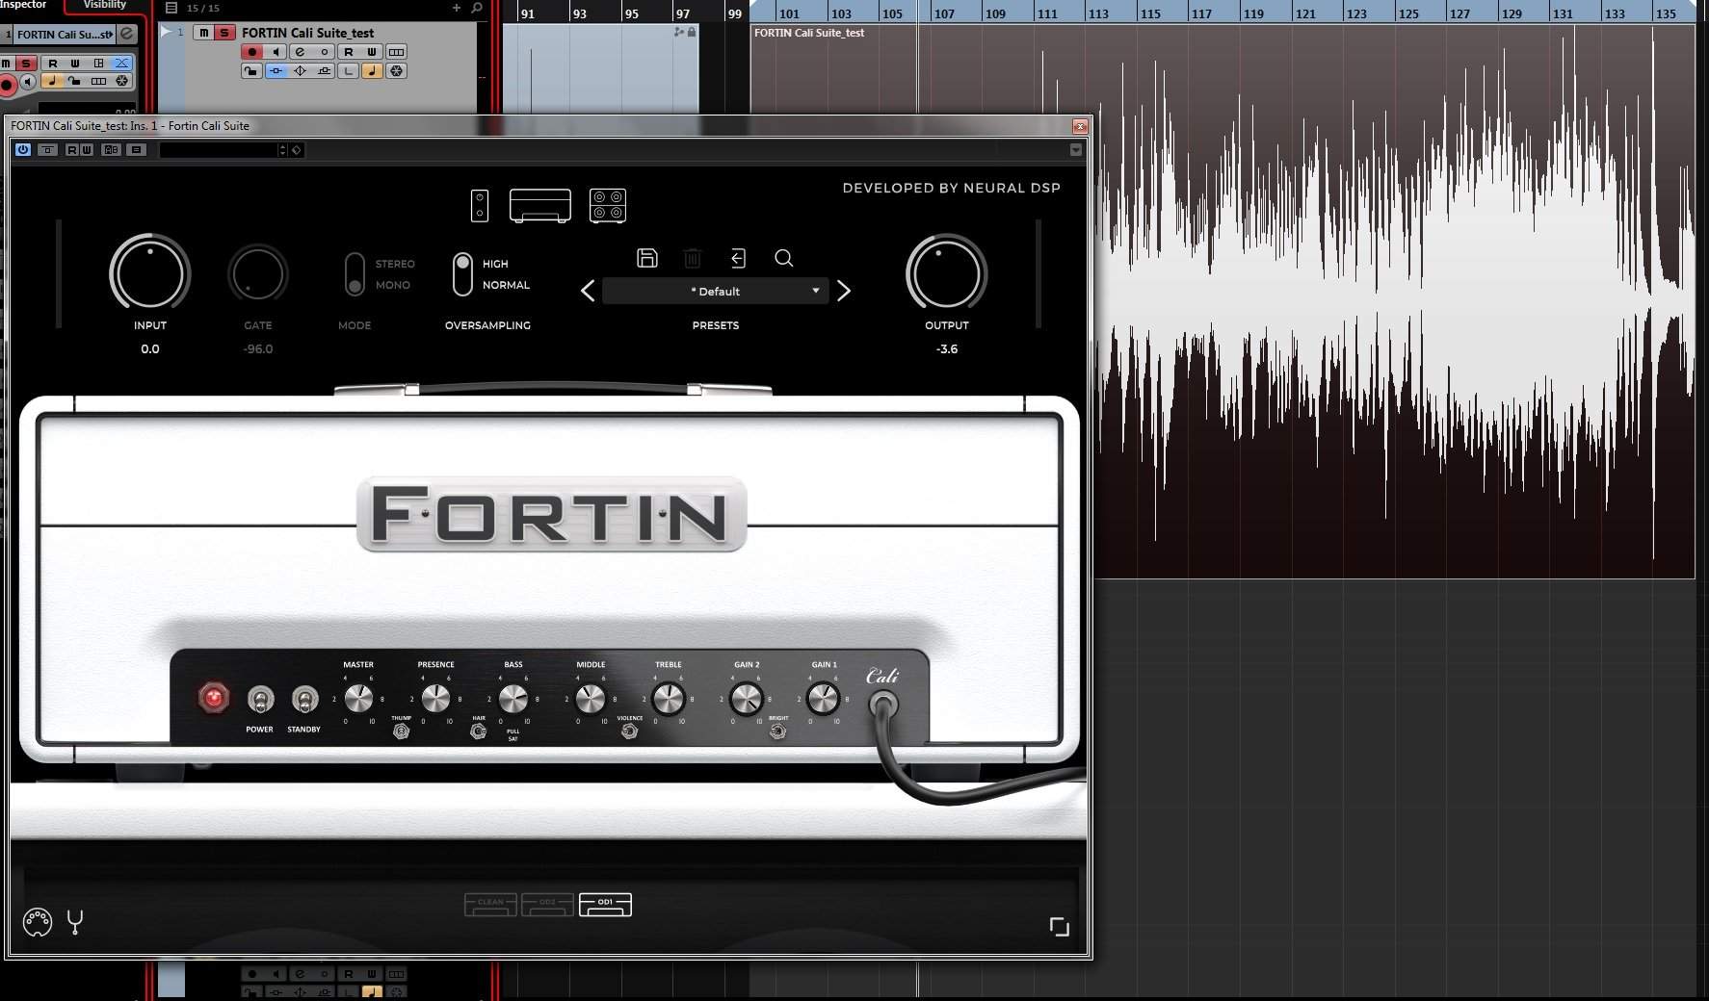Record-enable the track in track list
This screenshot has width=1709, height=1001.
251,52
